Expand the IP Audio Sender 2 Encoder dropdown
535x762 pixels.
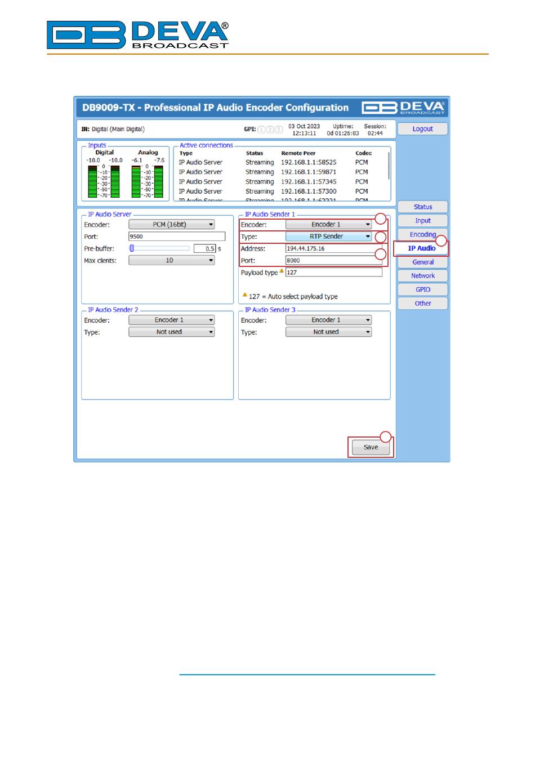(x=172, y=320)
